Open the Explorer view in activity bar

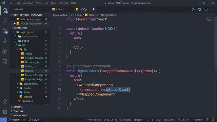click(x=5, y=11)
